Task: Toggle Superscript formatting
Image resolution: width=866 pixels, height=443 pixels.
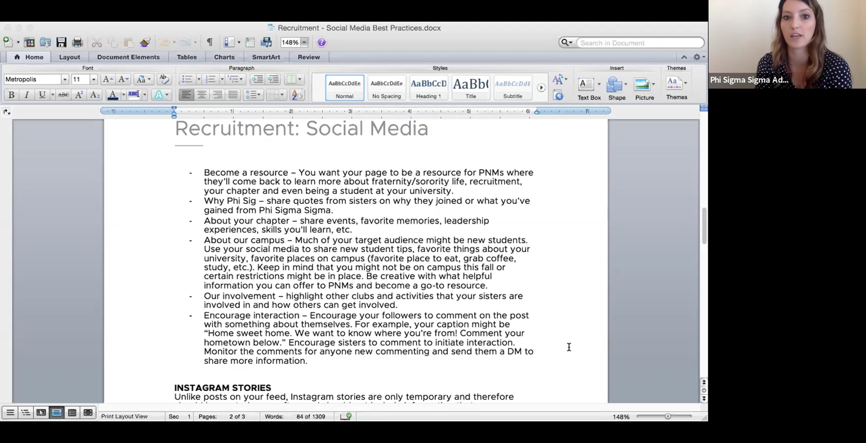Action: [79, 95]
